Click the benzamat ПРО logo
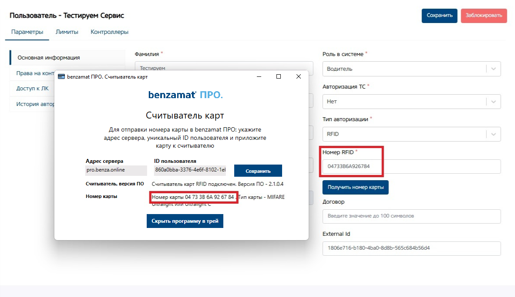 pos(185,95)
